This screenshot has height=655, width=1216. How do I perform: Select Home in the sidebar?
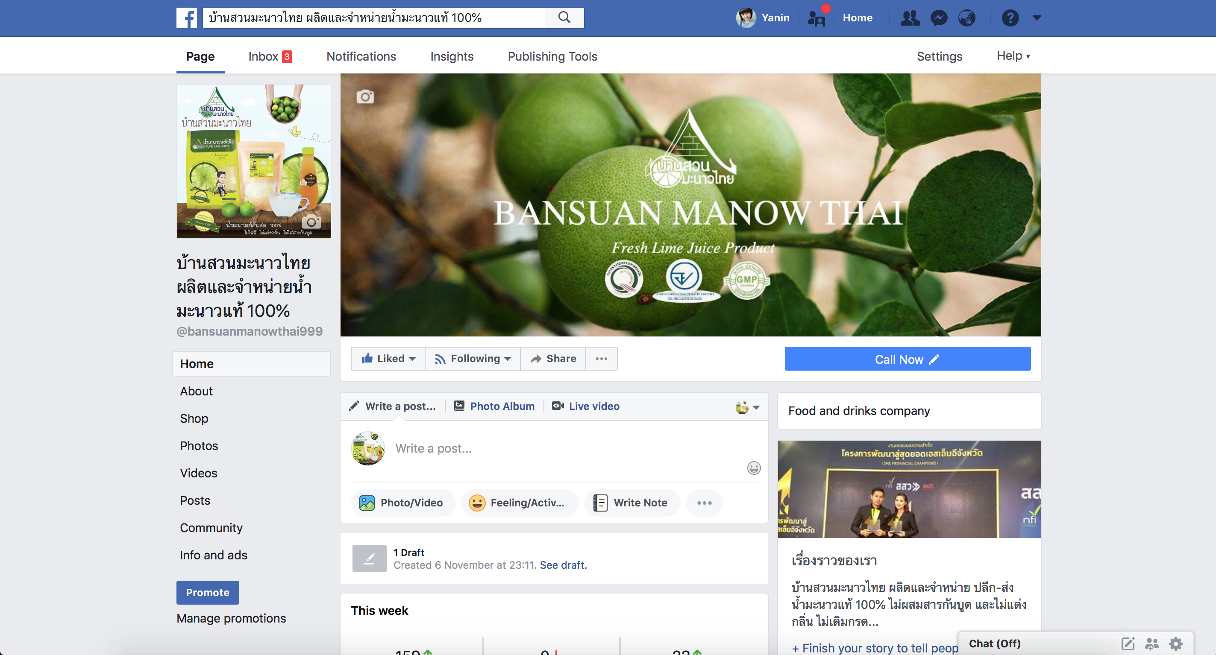click(252, 364)
